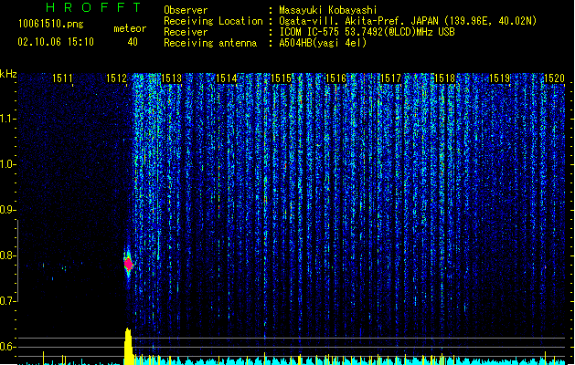Click the 0.8 kHz axis label
The height and width of the screenshot is (365, 575).
[7, 255]
